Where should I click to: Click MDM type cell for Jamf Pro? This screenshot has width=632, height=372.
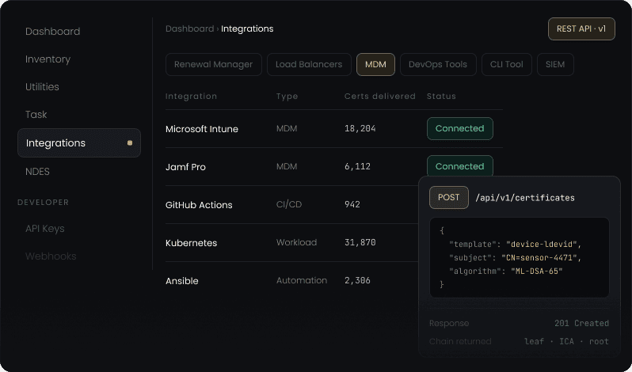coord(287,166)
